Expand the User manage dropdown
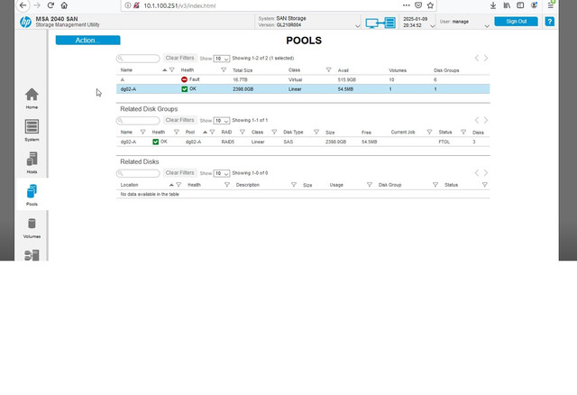577x395 pixels. click(487, 26)
